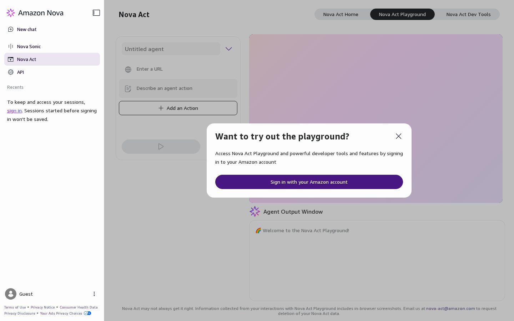Click the New chat plus icon
The height and width of the screenshot is (321, 514).
click(11, 29)
